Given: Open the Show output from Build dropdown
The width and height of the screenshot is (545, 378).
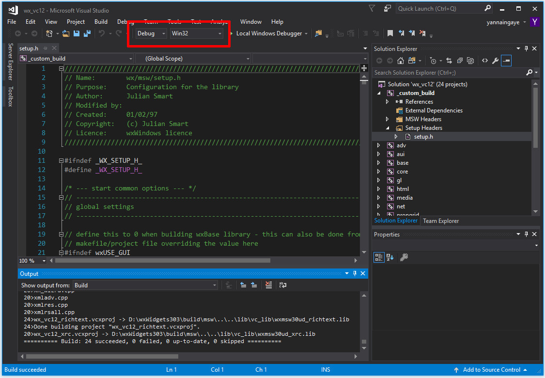Looking at the screenshot, I should pyautogui.click(x=145, y=285).
